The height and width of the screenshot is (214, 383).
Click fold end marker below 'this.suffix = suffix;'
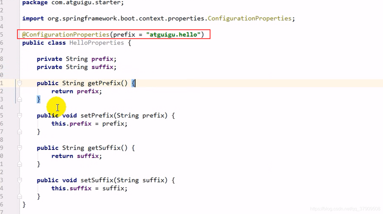(x=19, y=196)
